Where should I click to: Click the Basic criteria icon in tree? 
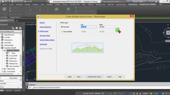coord(7,53)
